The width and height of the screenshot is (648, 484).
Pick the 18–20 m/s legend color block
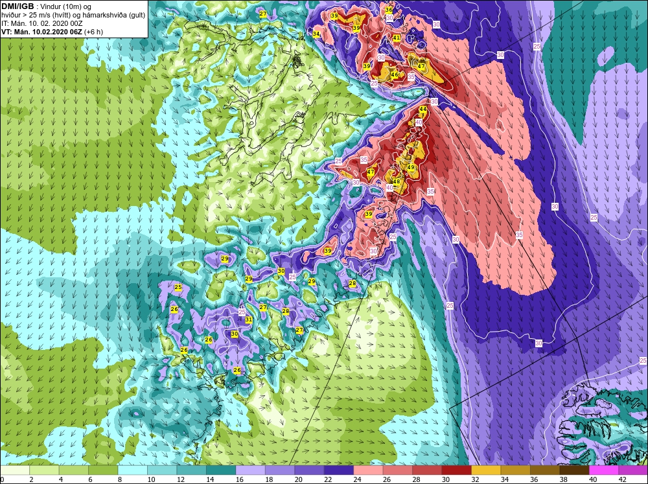tap(280, 470)
